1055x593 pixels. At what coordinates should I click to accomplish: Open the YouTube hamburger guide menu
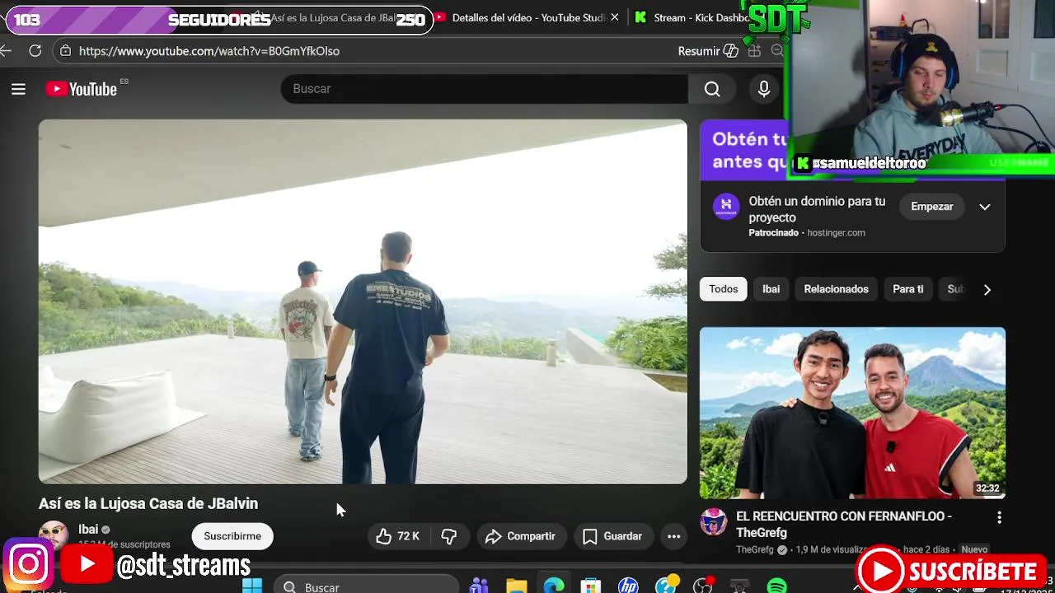click(18, 89)
